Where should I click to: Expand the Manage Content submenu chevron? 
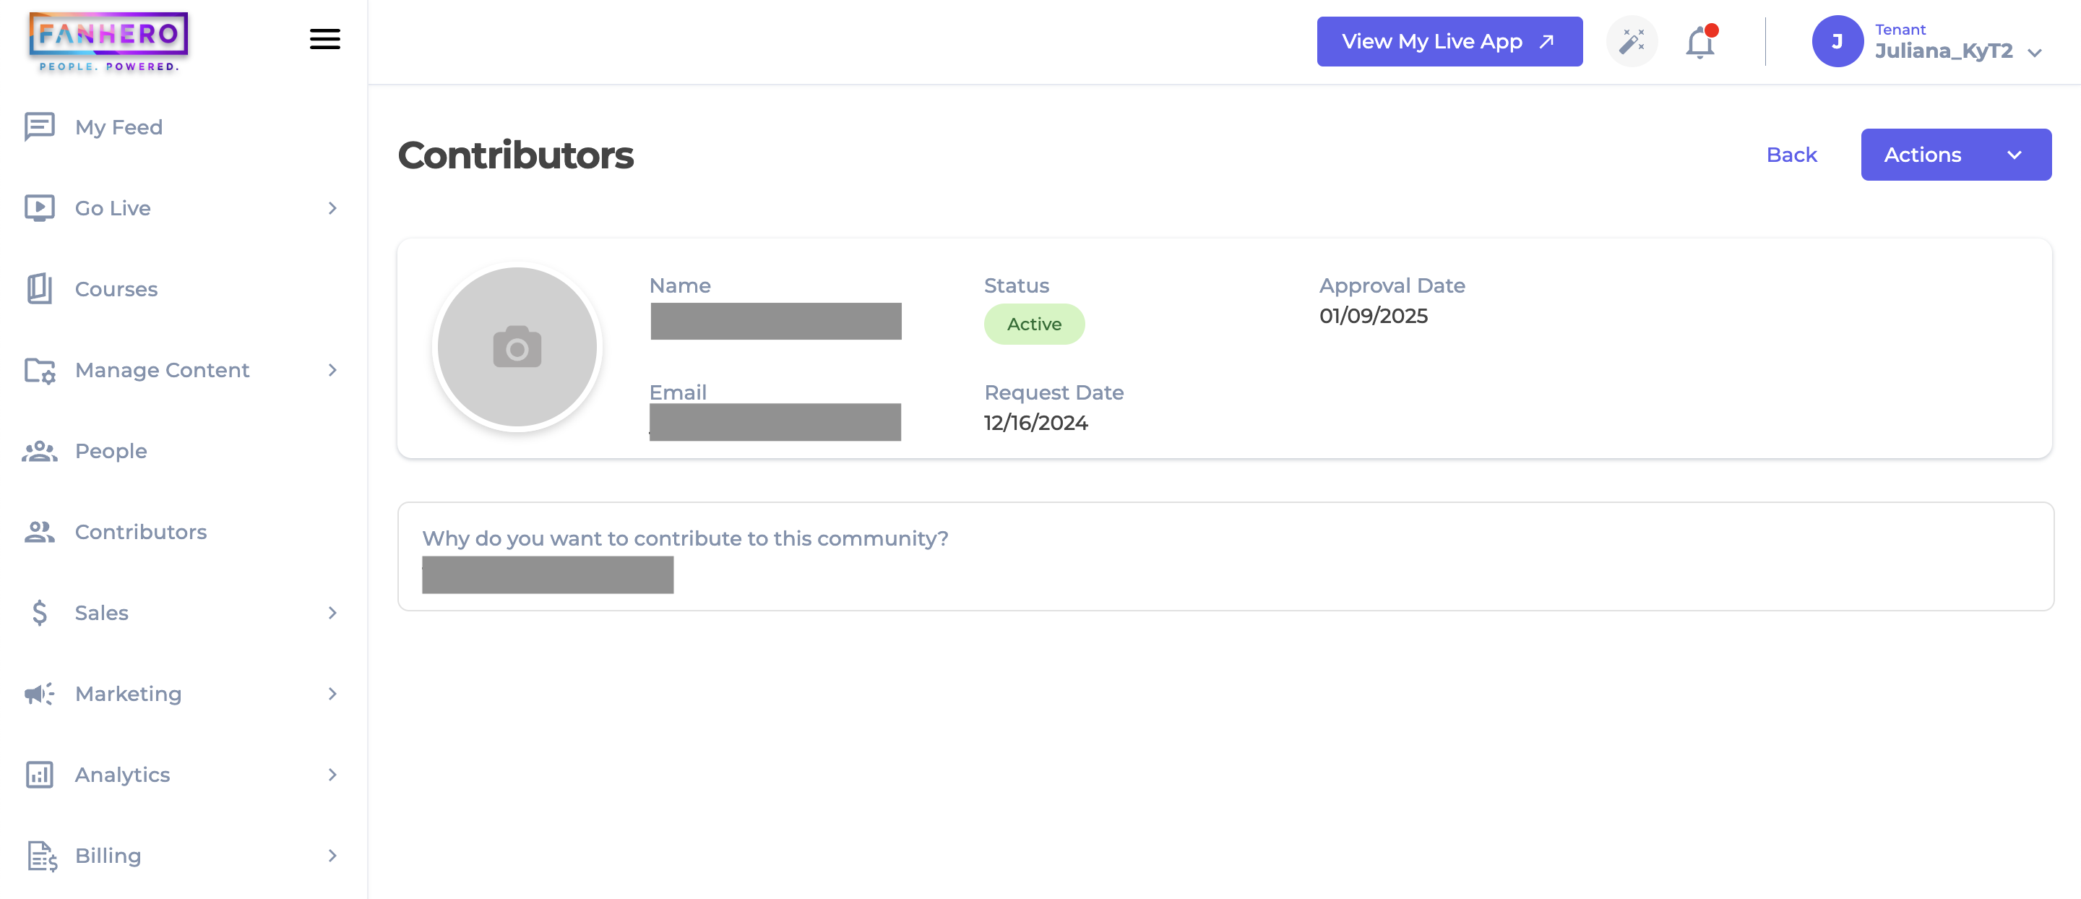(x=332, y=370)
